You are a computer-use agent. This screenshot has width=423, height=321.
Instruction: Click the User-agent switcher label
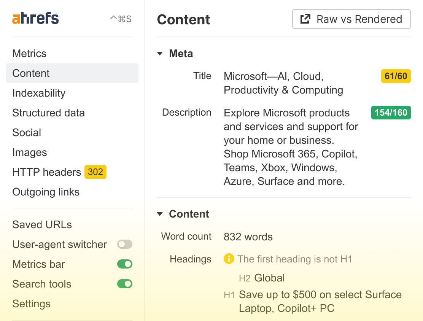tap(60, 245)
